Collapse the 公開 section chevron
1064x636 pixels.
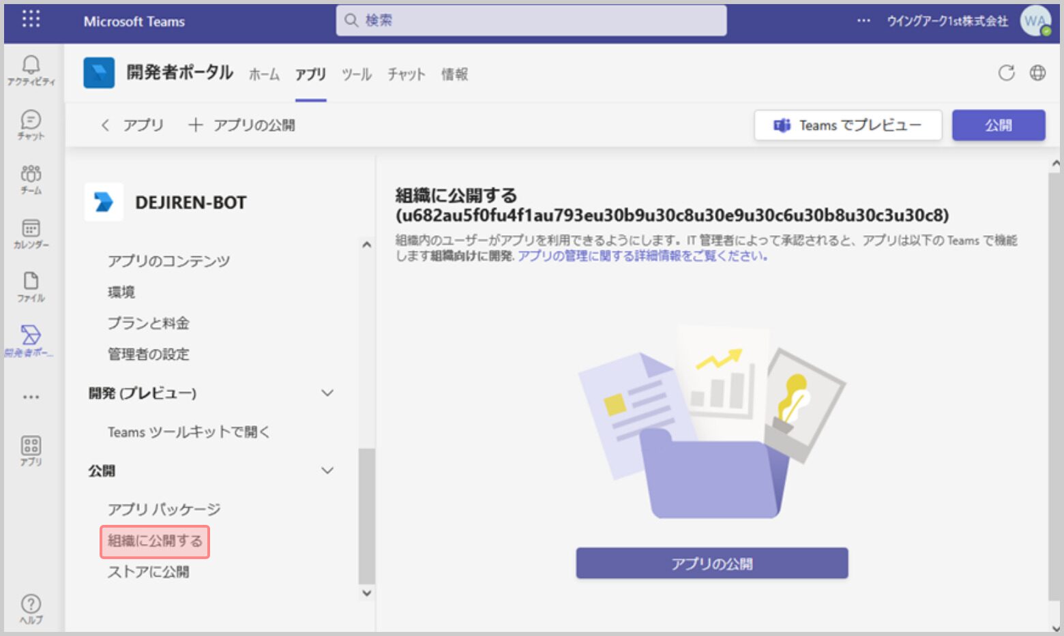[x=327, y=471]
